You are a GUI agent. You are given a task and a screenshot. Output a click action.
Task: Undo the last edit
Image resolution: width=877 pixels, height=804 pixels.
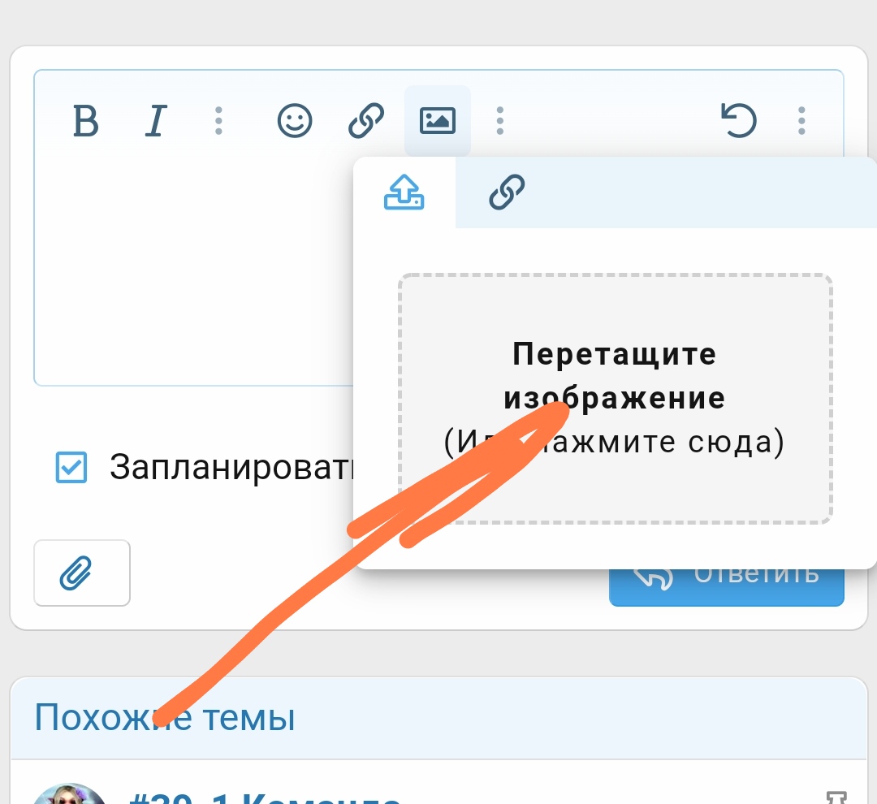point(739,119)
